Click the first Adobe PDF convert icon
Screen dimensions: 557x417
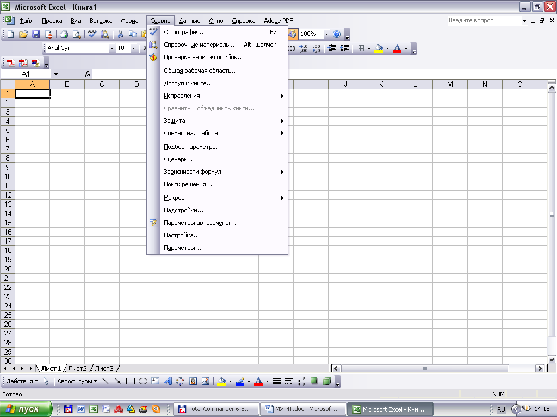pyautogui.click(x=11, y=63)
